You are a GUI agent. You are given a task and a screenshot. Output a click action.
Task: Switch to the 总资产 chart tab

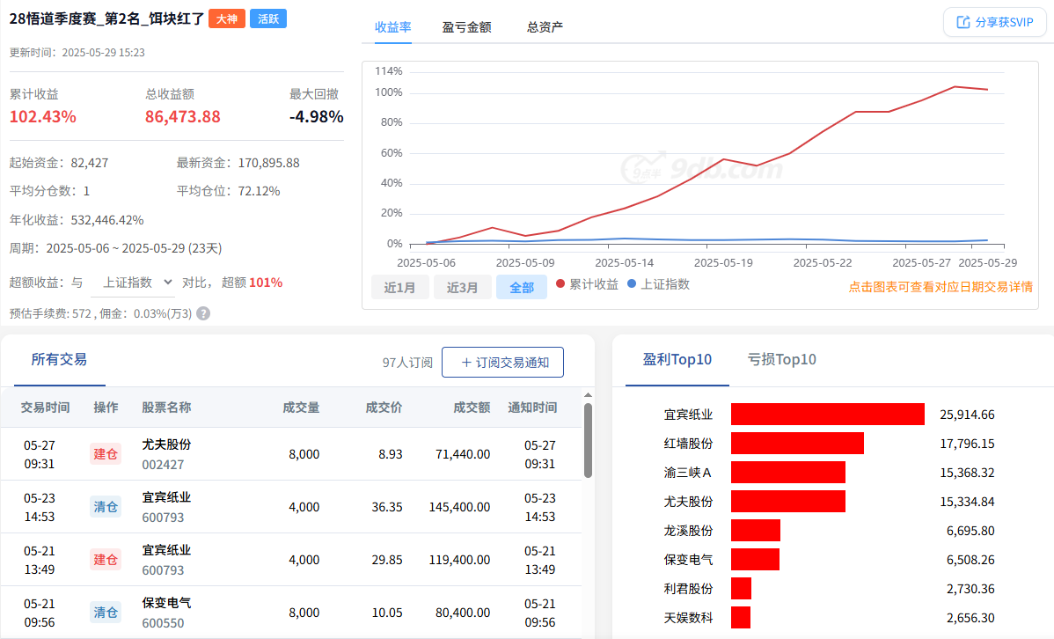(x=545, y=27)
